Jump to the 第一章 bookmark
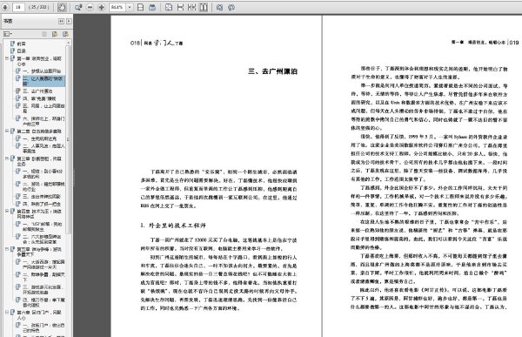Screen dimensions: 522x337 pos(39,61)
